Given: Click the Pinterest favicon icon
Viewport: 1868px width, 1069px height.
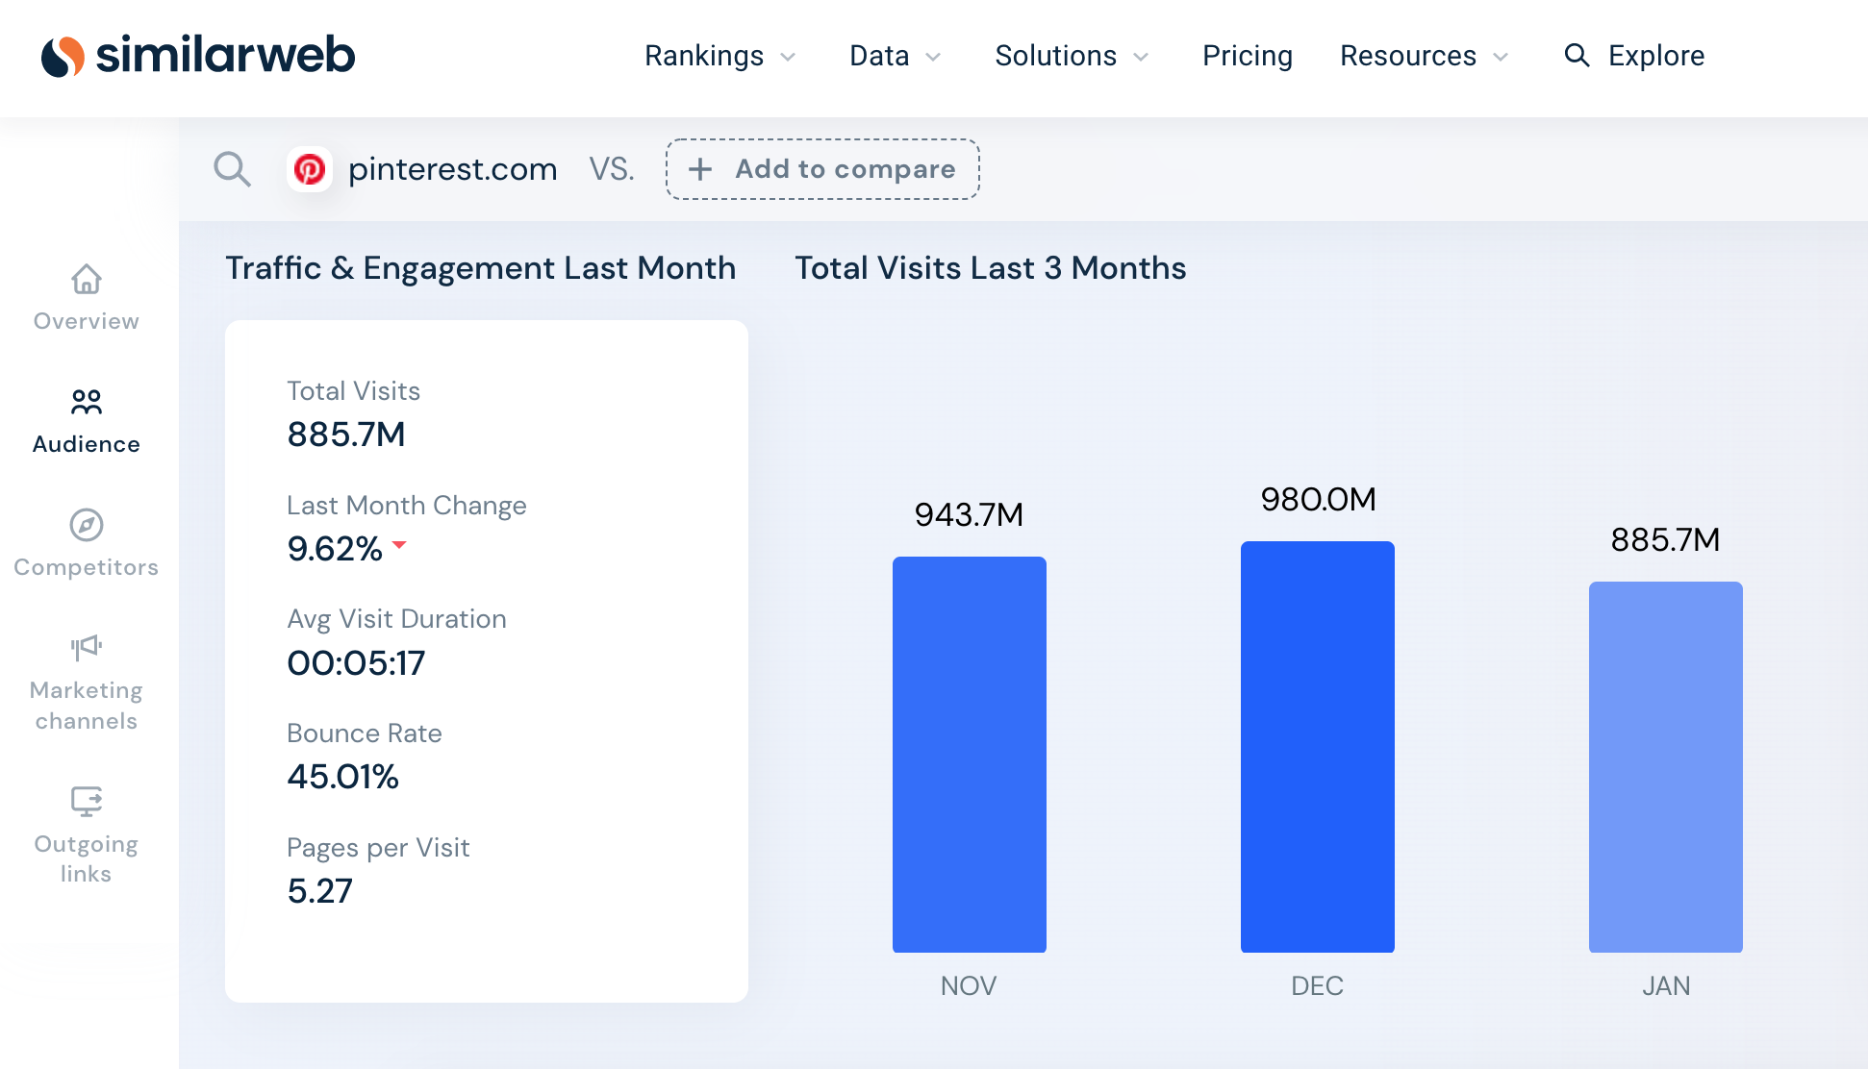Looking at the screenshot, I should click(x=310, y=169).
